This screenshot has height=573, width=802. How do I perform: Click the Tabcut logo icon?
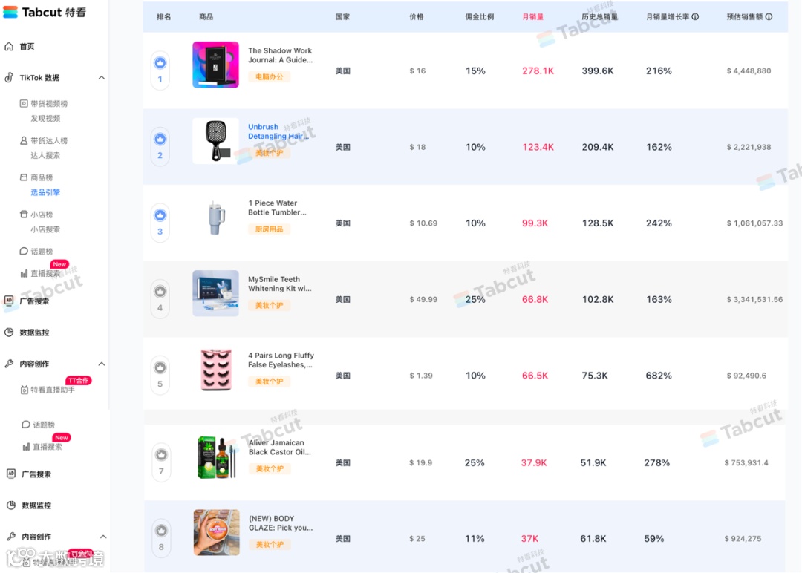(10, 12)
